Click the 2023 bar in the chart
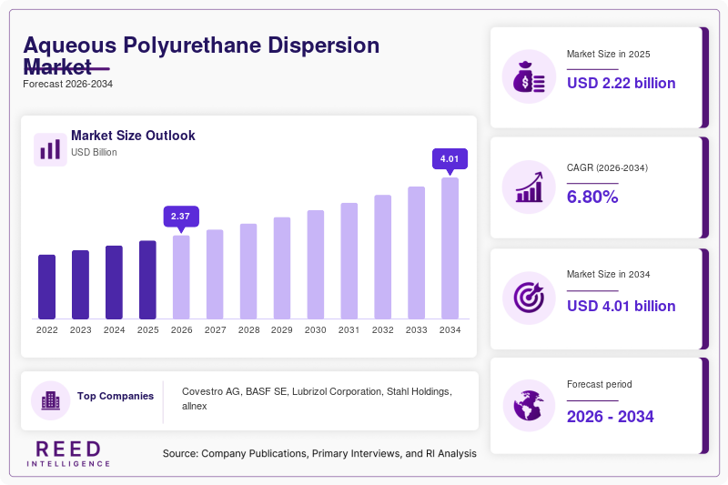The width and height of the screenshot is (728, 485). tap(80, 285)
